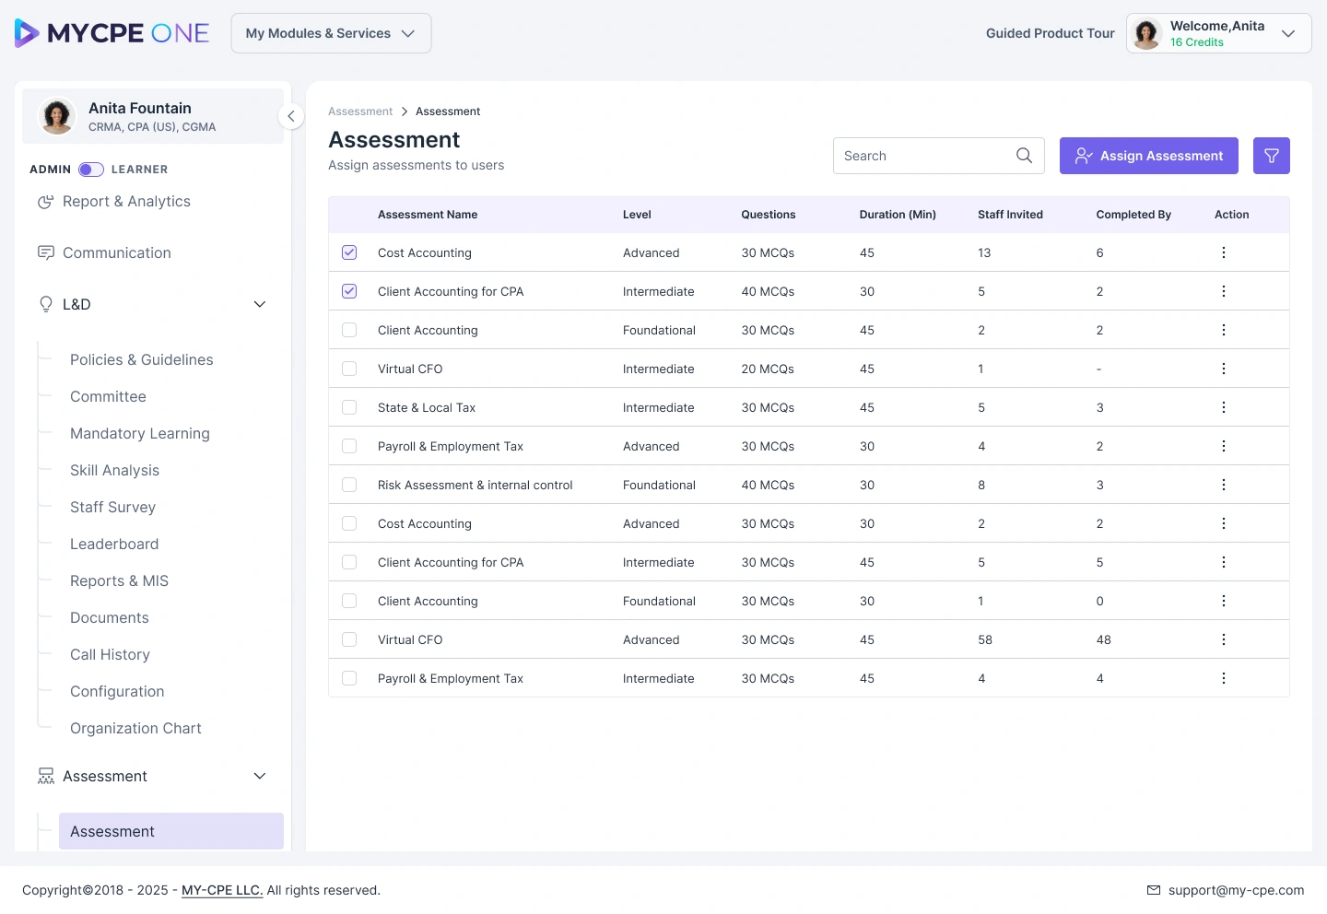Open Mandatory Learning in sidebar
1327x914 pixels.
[140, 433]
